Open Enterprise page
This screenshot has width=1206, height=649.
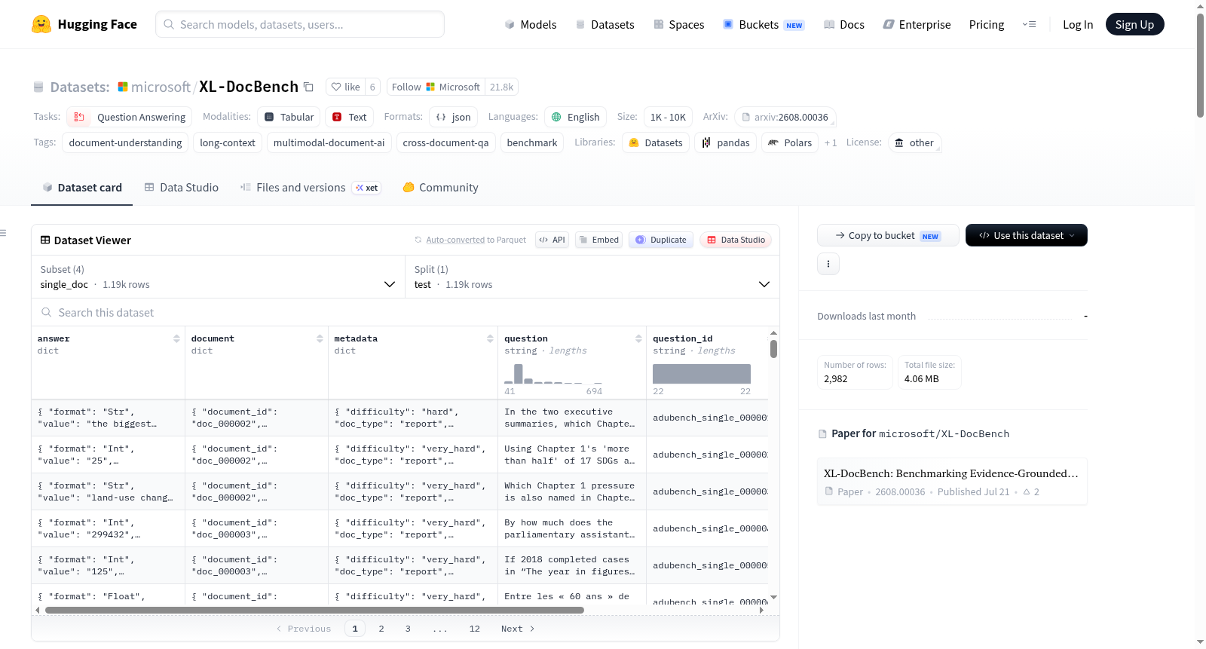[x=917, y=25]
